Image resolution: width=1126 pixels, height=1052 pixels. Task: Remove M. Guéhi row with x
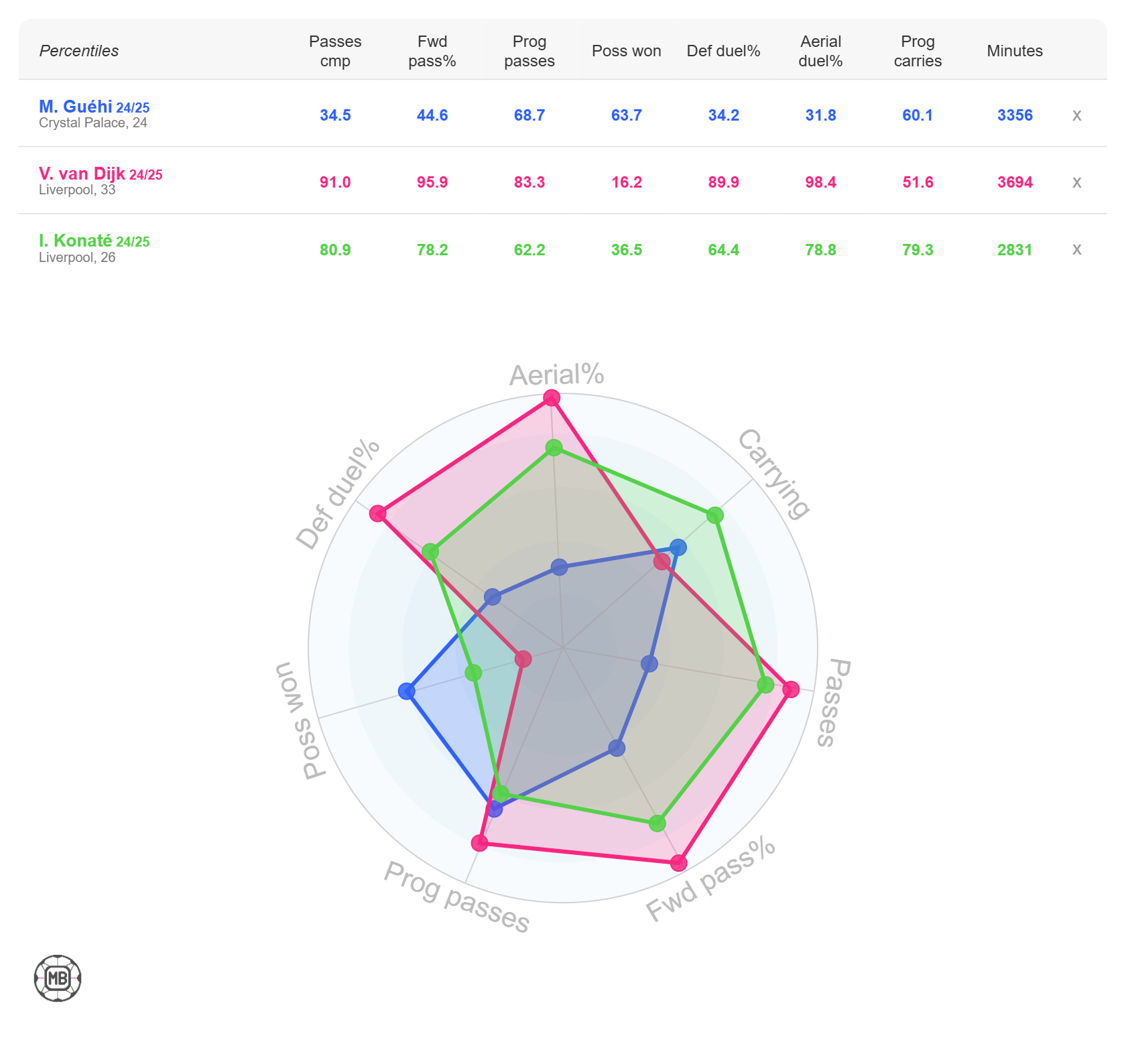pyautogui.click(x=1076, y=115)
